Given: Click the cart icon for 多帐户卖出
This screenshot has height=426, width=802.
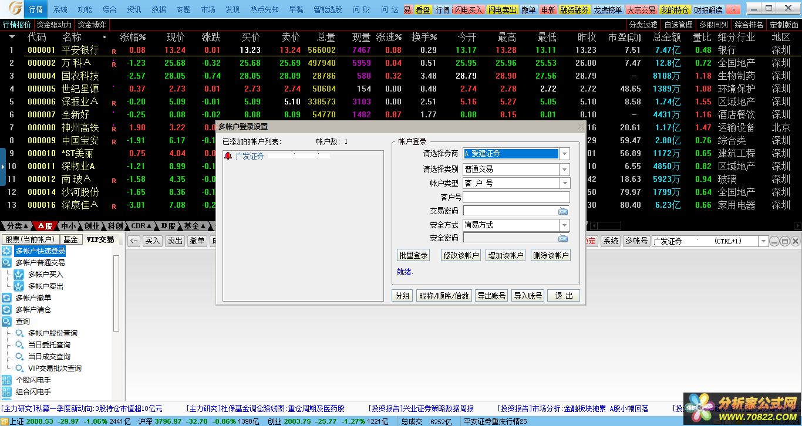Looking at the screenshot, I should [19, 286].
